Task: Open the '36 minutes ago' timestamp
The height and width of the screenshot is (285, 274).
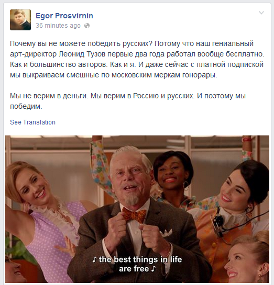Action: point(58,26)
